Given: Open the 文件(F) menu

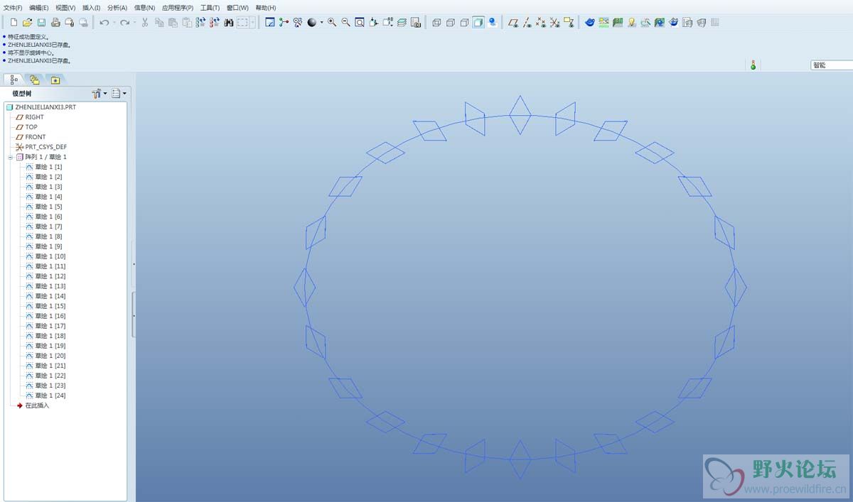Looking at the screenshot, I should (13, 8).
